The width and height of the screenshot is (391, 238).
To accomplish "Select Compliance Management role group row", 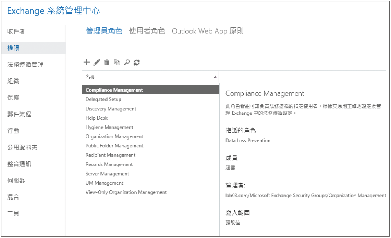I will click(151, 90).
